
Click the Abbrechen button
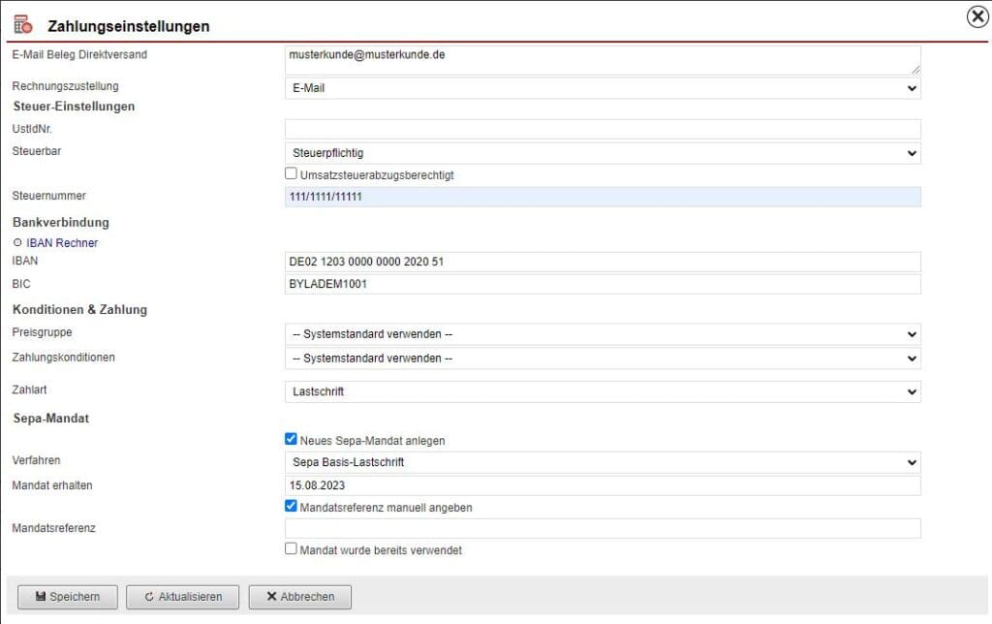[x=300, y=597]
